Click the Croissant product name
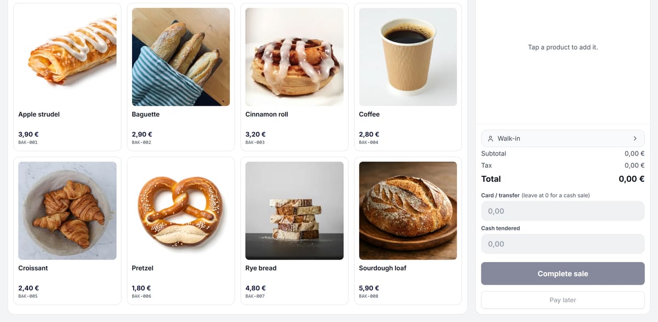This screenshot has height=322, width=658. (33, 268)
